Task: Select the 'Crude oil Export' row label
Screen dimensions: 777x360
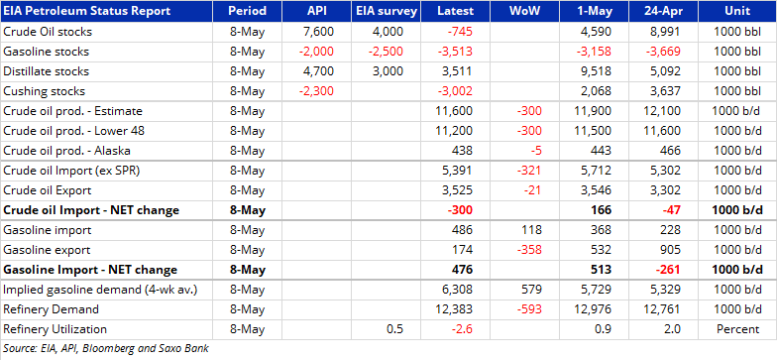Action: point(48,190)
